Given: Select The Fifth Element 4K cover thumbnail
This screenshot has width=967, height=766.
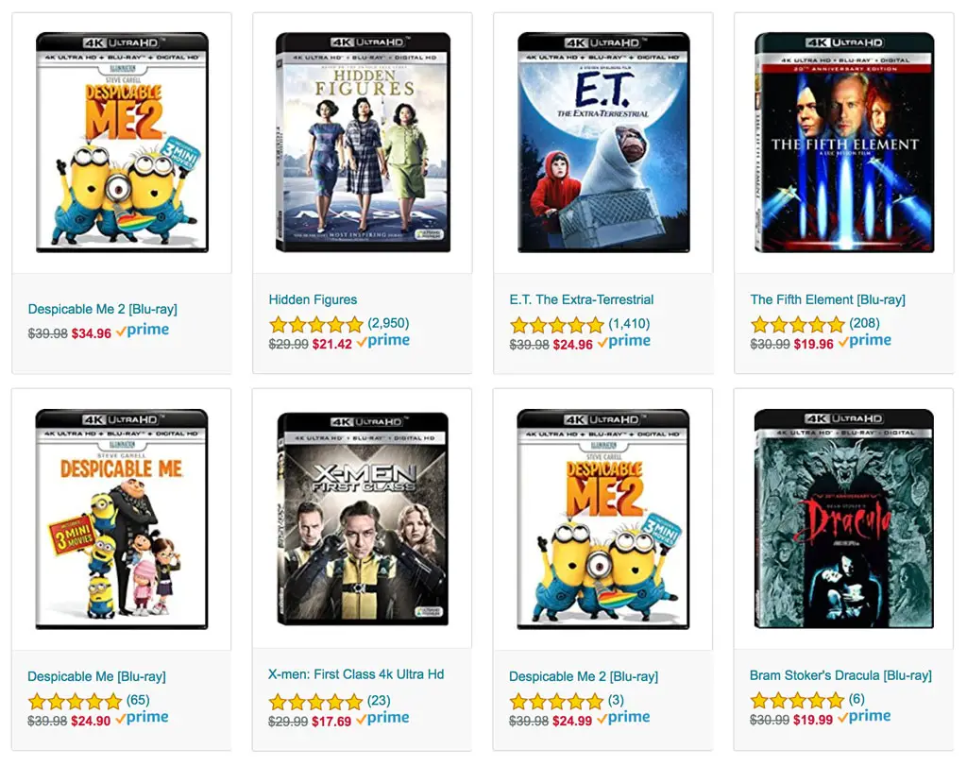Looking at the screenshot, I should coord(844,143).
